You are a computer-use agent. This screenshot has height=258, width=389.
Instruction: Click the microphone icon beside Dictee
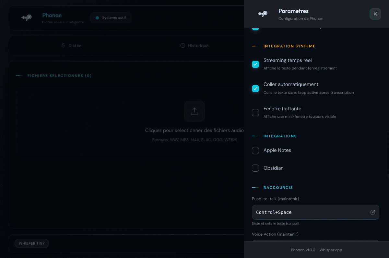click(63, 45)
